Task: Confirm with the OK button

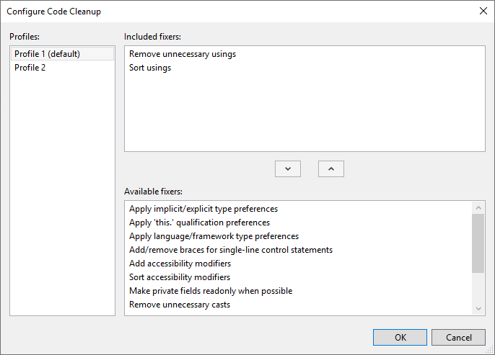Action: (400, 338)
